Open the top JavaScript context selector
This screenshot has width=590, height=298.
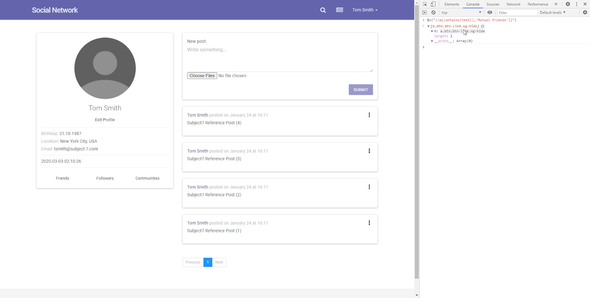click(x=461, y=13)
